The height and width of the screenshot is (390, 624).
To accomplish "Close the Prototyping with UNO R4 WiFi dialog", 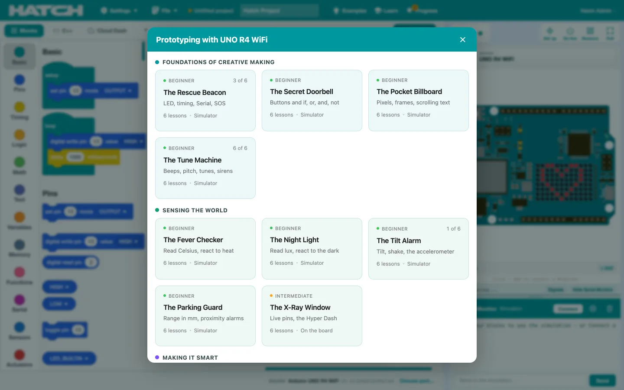I will click(x=462, y=40).
